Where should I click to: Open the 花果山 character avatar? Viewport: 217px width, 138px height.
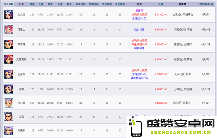pyautogui.click(x=9, y=30)
